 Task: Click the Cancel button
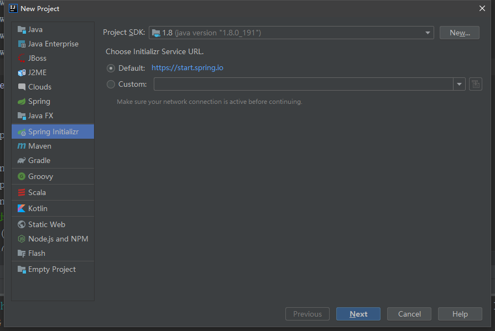click(x=409, y=314)
